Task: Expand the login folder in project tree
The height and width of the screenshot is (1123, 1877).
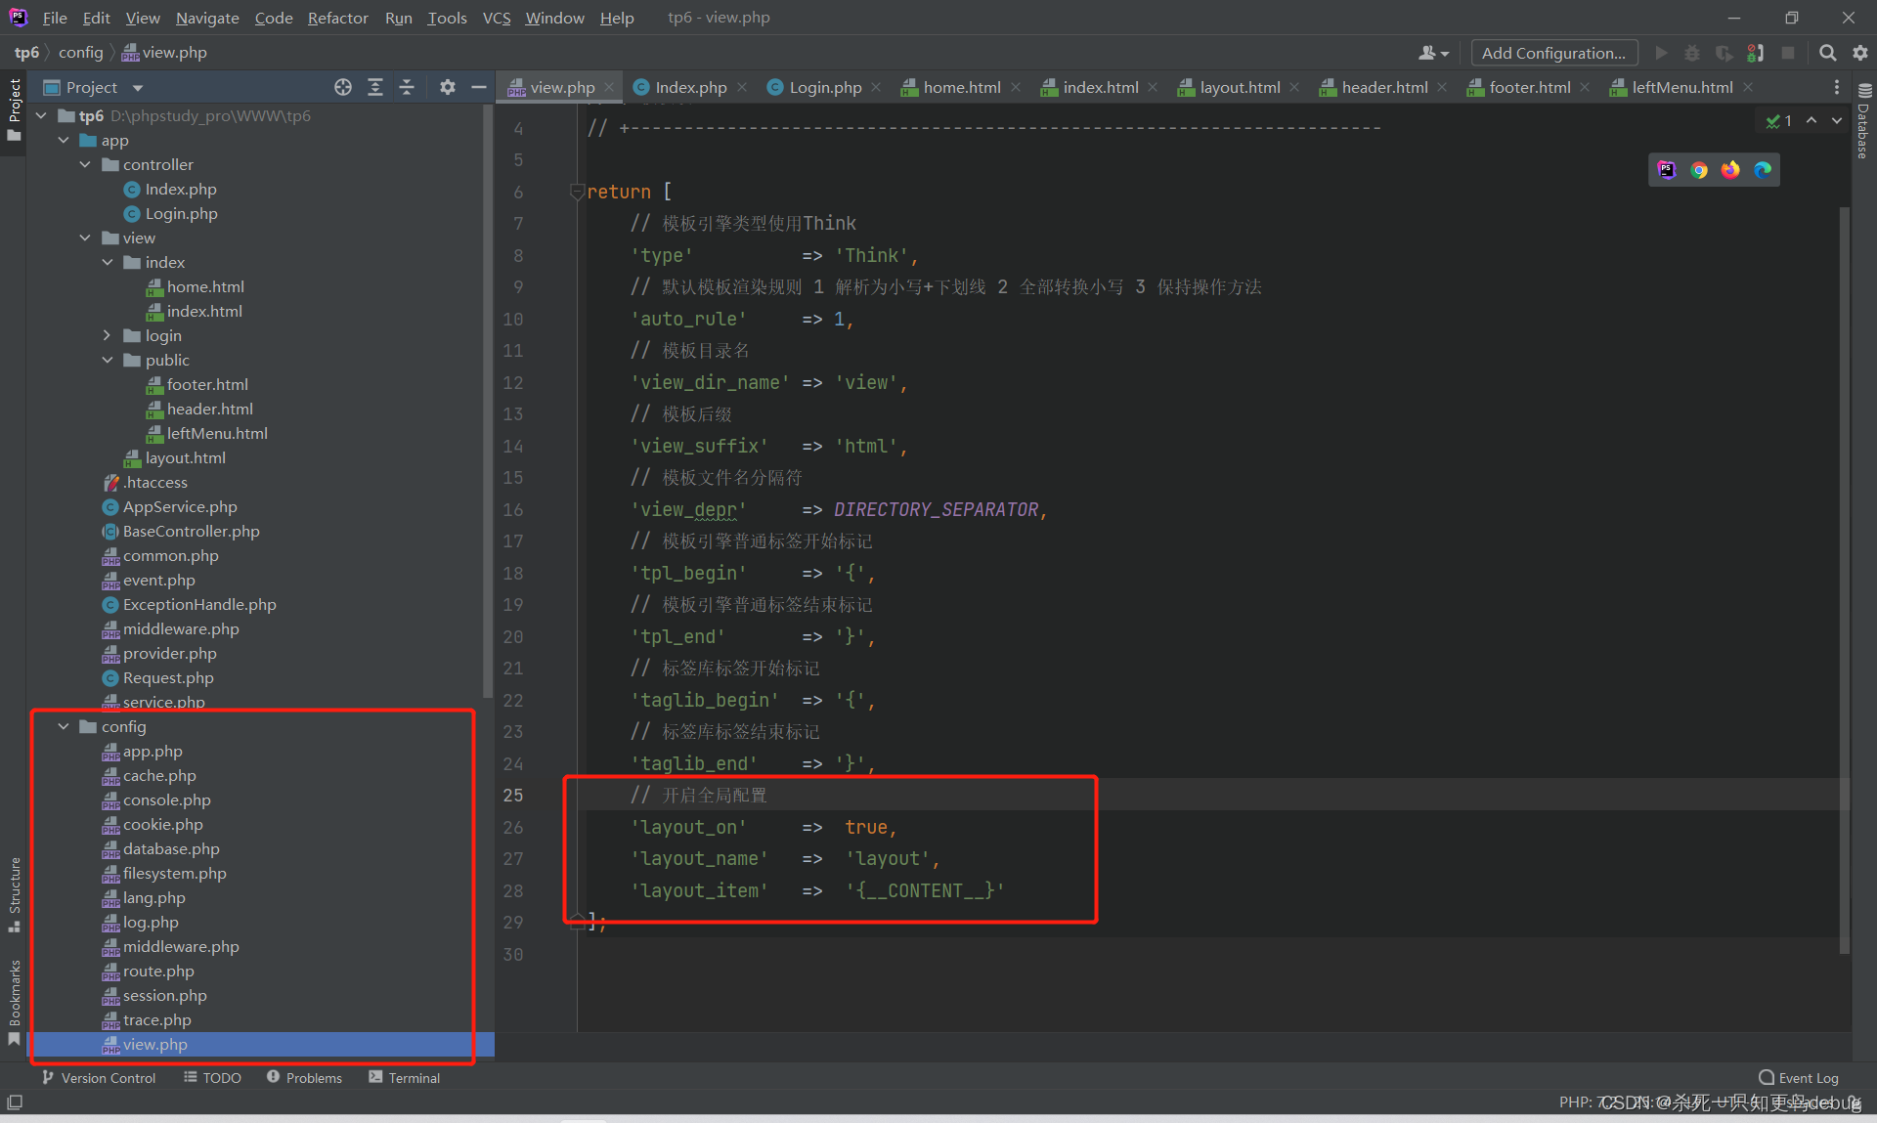Action: tap(109, 334)
